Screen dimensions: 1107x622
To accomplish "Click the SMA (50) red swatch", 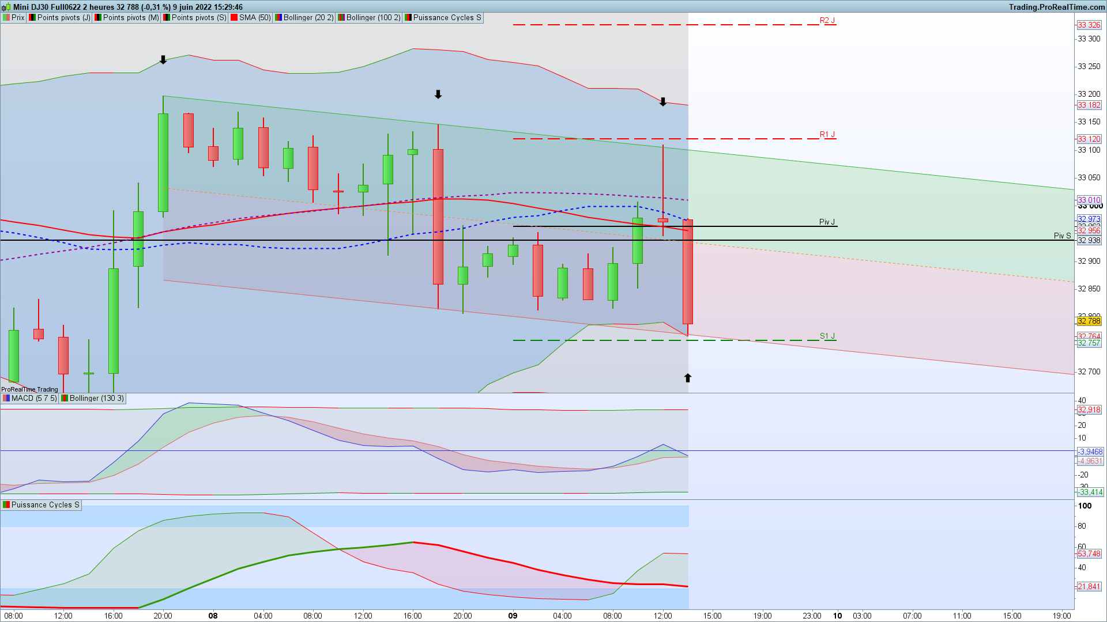I will coord(234,18).
